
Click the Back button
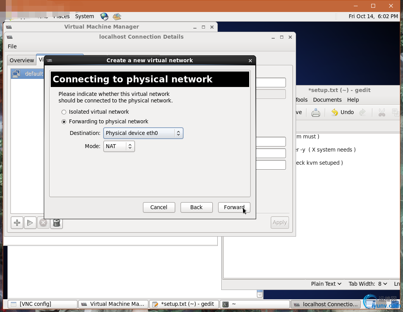(x=196, y=207)
